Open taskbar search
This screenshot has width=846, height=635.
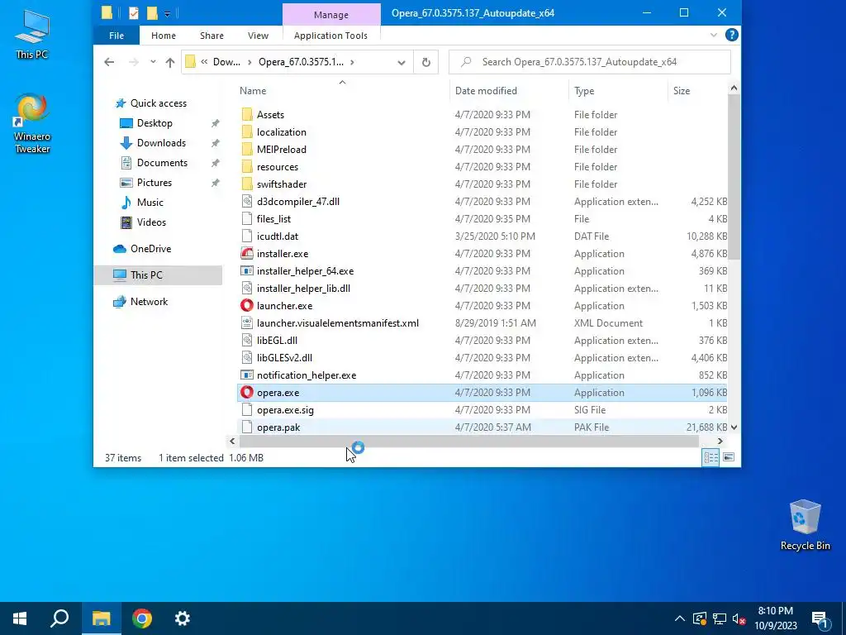click(59, 618)
